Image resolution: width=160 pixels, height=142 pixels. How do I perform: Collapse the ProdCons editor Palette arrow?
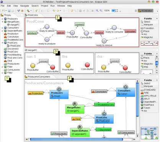pos(157,19)
